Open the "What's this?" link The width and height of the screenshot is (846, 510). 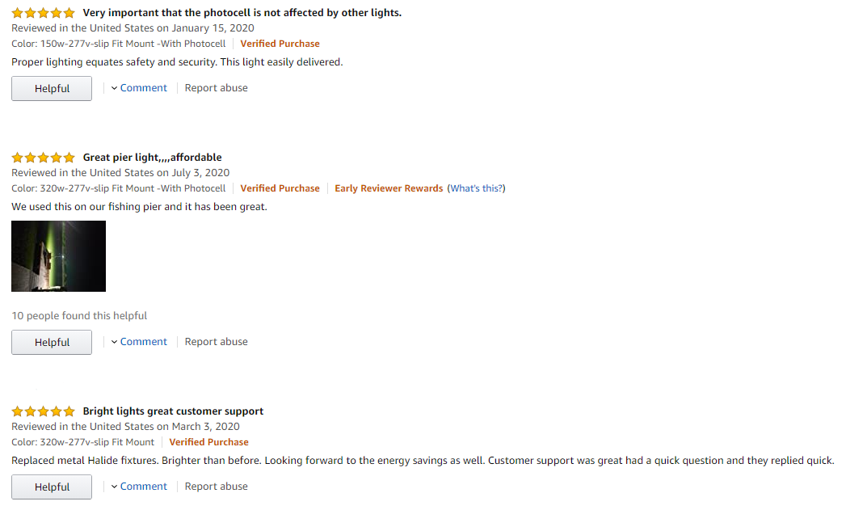477,188
